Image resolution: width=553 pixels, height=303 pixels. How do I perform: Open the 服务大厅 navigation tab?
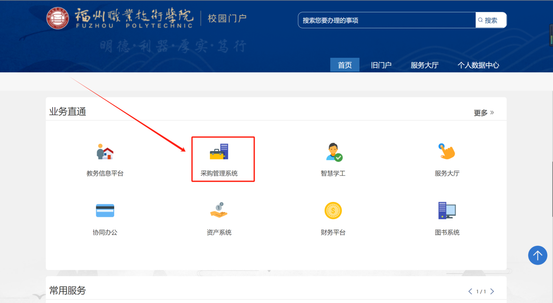click(424, 65)
